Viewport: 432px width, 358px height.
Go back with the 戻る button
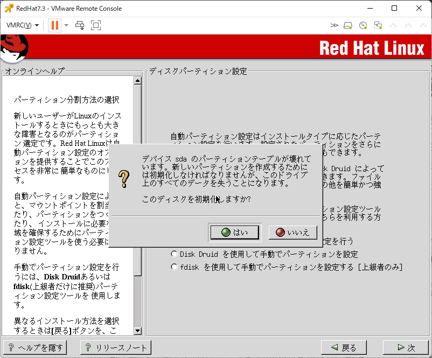(x=344, y=348)
